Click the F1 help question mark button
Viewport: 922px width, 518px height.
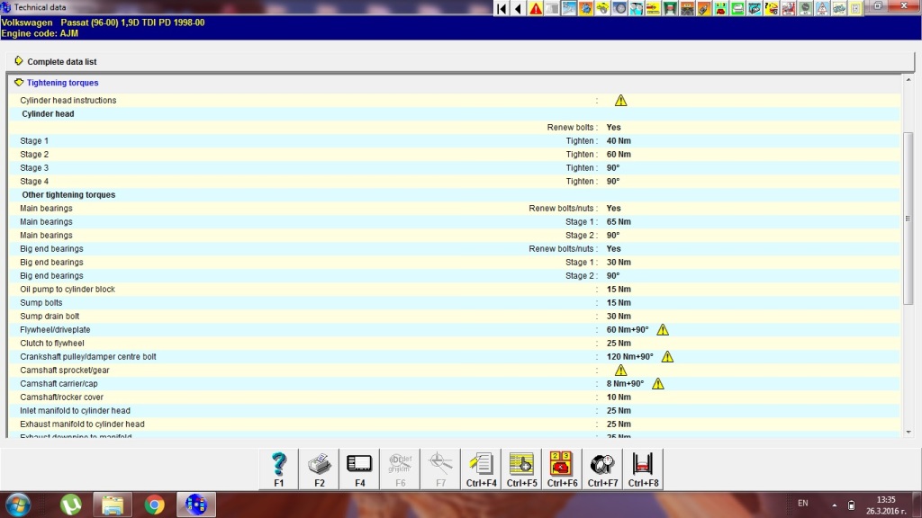click(279, 469)
